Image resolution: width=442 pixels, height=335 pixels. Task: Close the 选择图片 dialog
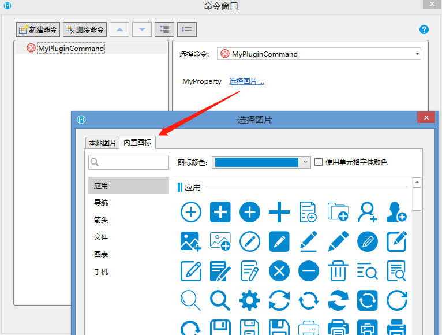(426, 117)
